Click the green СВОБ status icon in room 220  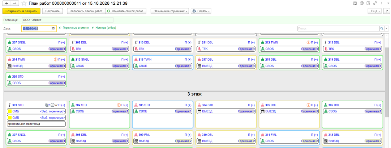[x=10, y=83]
